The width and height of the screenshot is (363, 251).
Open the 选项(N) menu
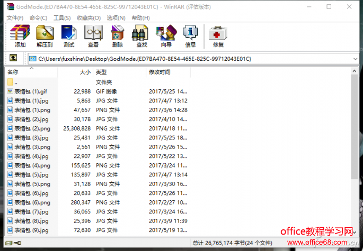click(116, 18)
